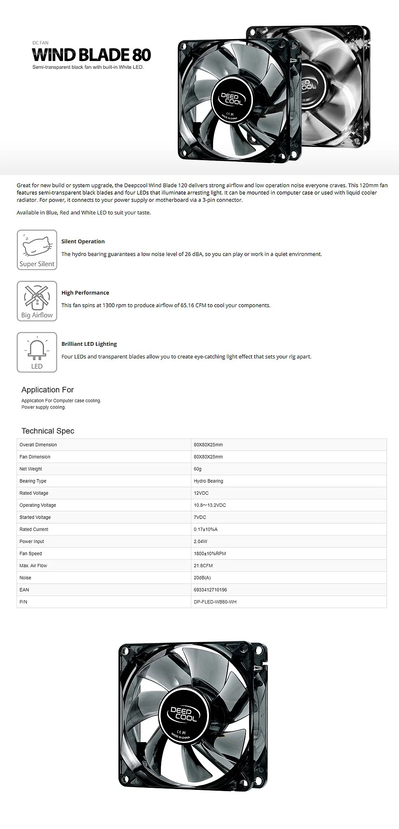The height and width of the screenshot is (829, 399).
Task: Click the Brilliant LED Lighting heading
Action: (x=89, y=344)
